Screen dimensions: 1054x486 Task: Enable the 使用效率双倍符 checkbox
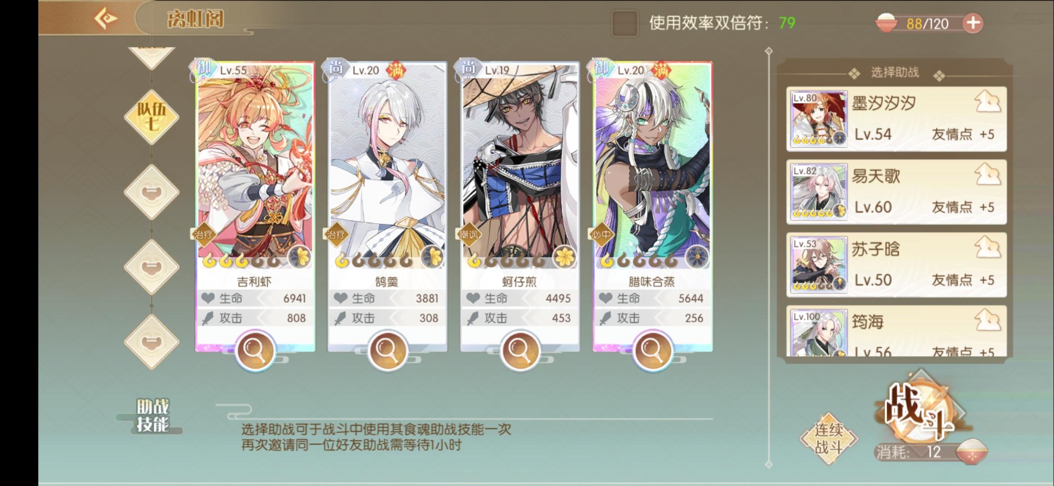pos(625,23)
